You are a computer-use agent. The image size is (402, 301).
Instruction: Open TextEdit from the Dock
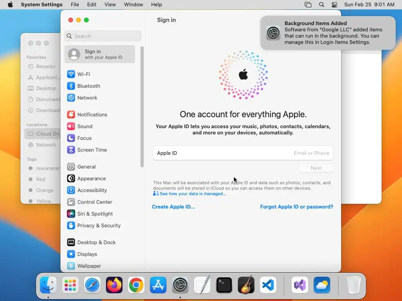(x=202, y=285)
